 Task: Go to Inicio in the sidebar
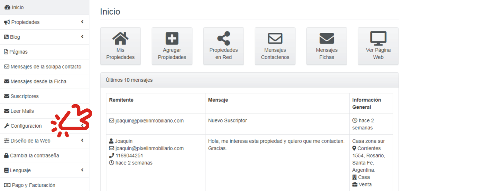pos(17,7)
